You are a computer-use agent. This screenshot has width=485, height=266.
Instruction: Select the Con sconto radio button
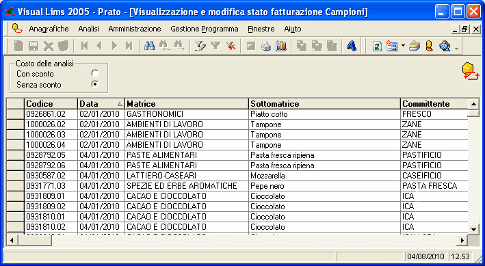click(95, 73)
